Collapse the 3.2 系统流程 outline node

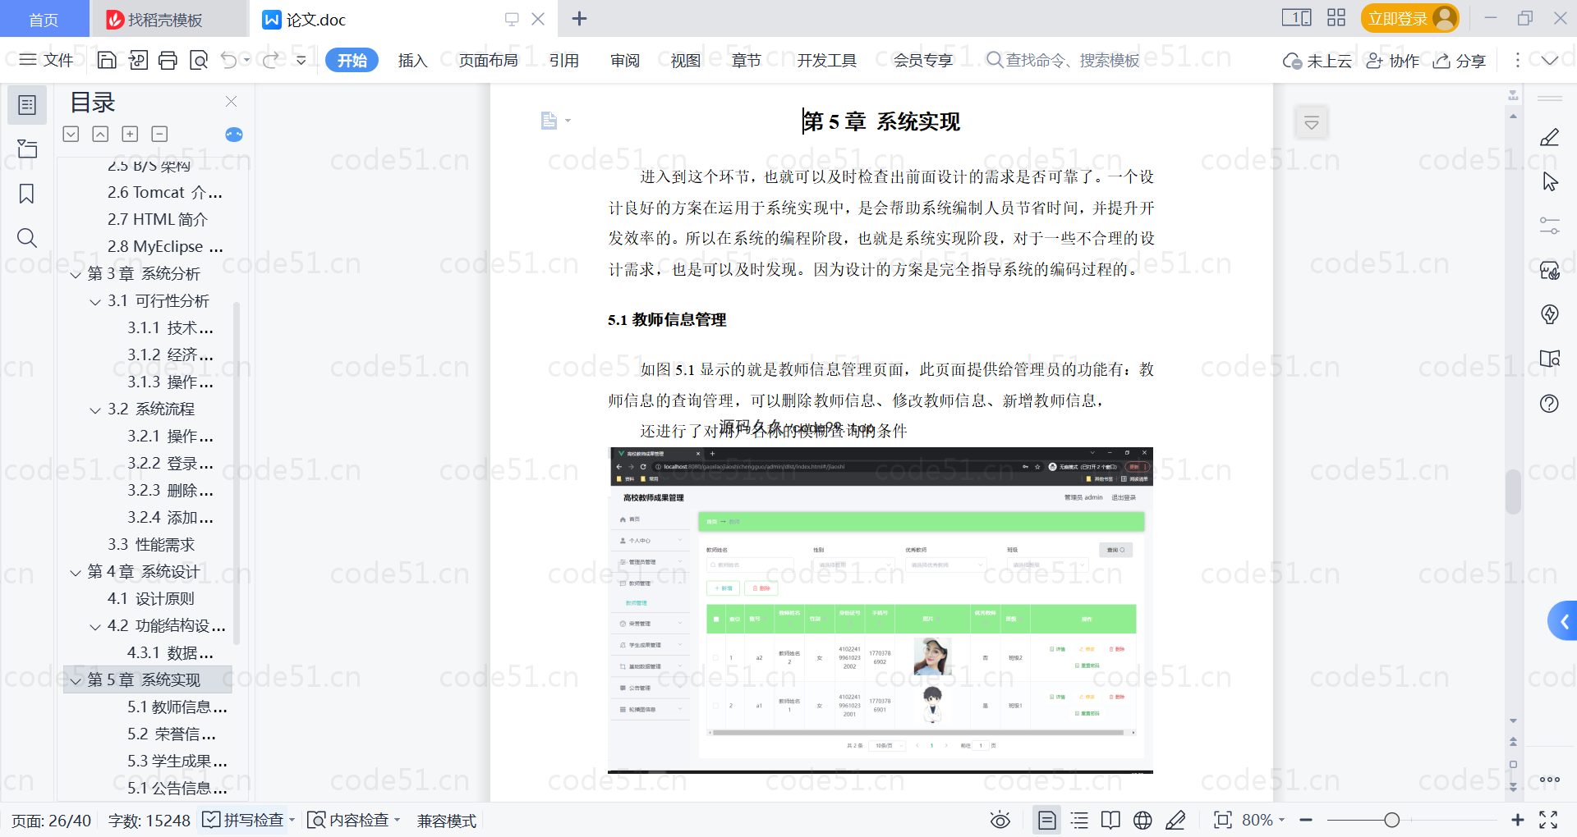click(95, 409)
